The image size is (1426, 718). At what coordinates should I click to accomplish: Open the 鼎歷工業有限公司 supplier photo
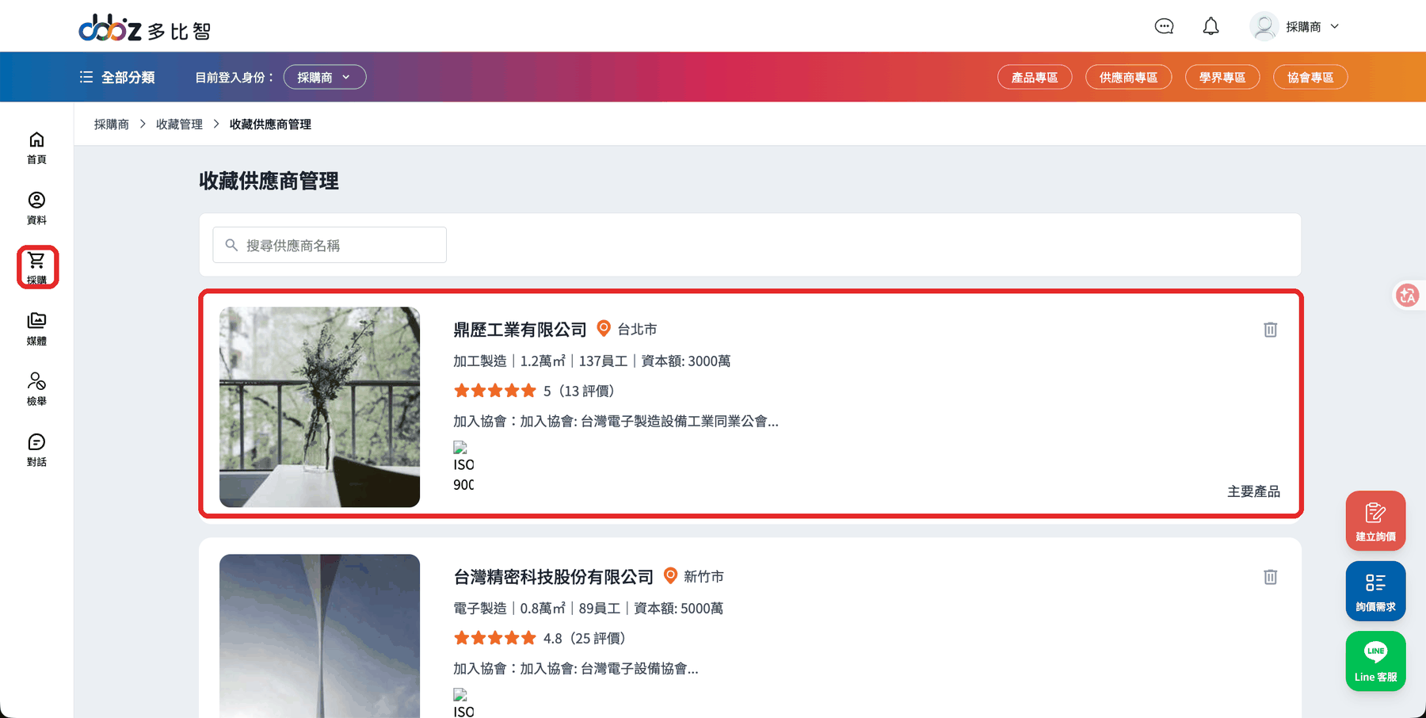coord(319,407)
